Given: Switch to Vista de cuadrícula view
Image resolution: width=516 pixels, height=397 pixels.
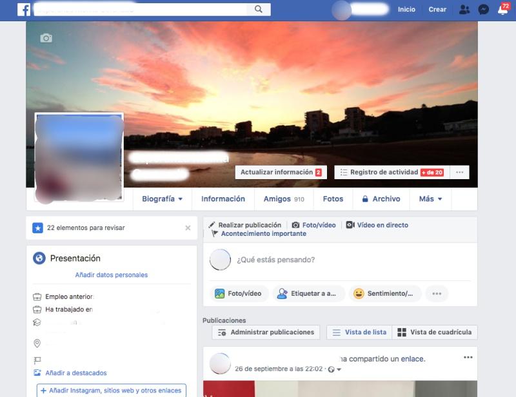Looking at the screenshot, I should point(434,333).
